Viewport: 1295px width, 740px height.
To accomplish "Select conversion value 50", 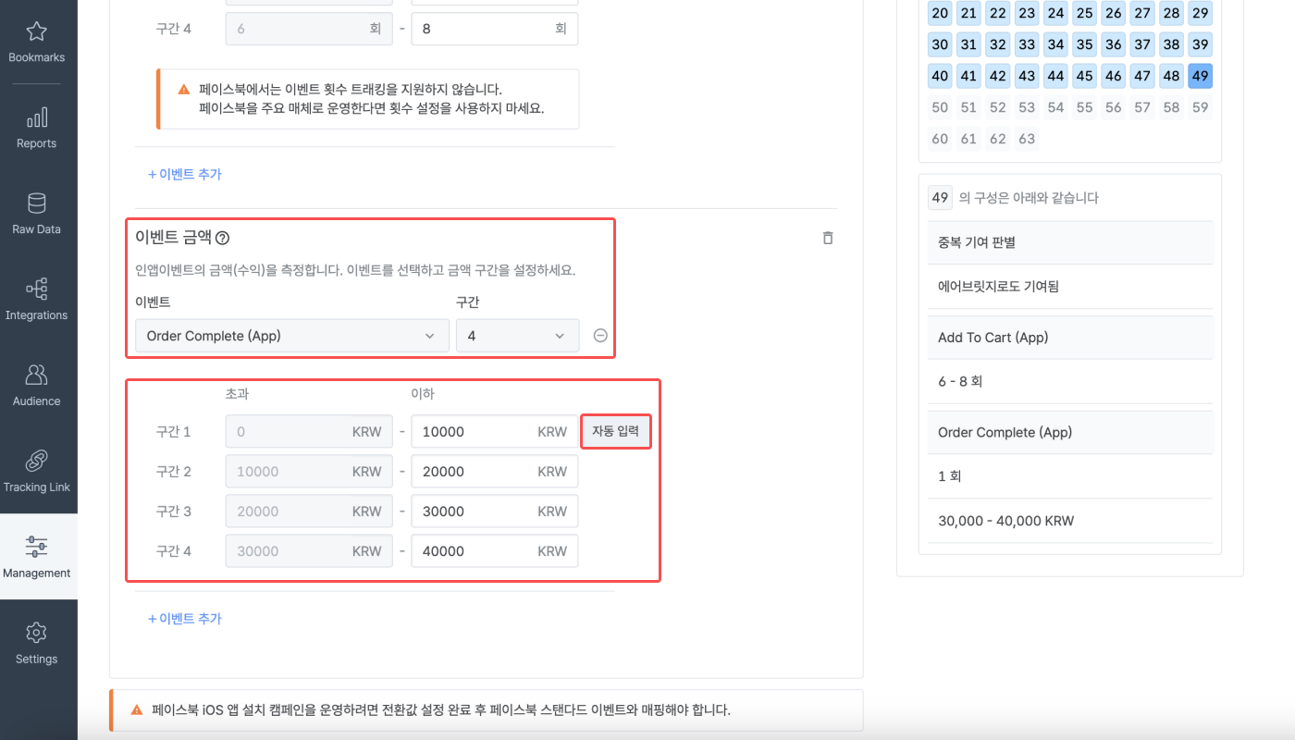I will [940, 107].
